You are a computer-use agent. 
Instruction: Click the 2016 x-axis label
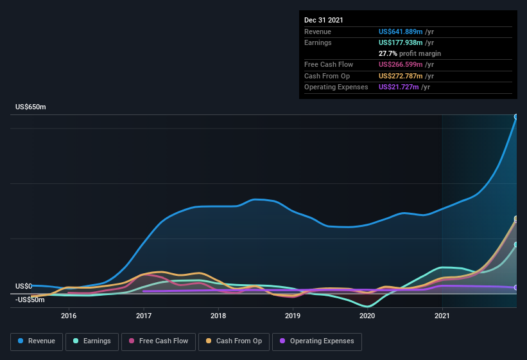[x=69, y=316]
